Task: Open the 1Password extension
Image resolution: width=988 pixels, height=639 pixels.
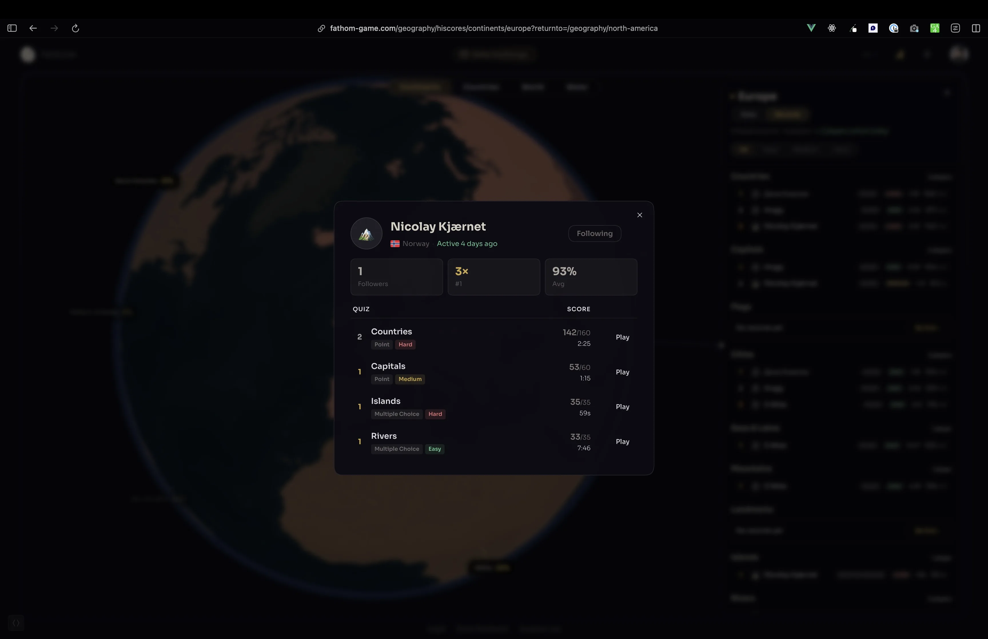Action: coord(893,28)
